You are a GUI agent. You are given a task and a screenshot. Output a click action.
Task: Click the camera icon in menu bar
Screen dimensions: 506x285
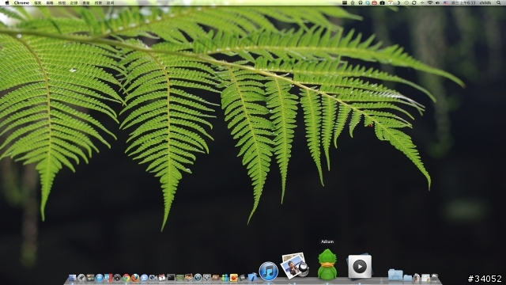tap(383, 2)
